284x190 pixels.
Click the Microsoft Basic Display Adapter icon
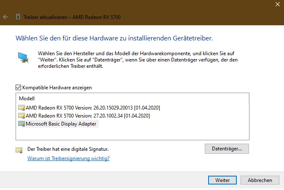tap(21, 124)
